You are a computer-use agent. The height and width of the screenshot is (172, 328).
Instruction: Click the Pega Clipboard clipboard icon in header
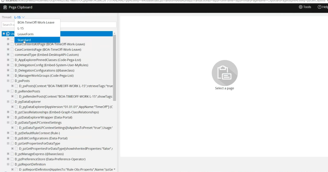[5, 7]
